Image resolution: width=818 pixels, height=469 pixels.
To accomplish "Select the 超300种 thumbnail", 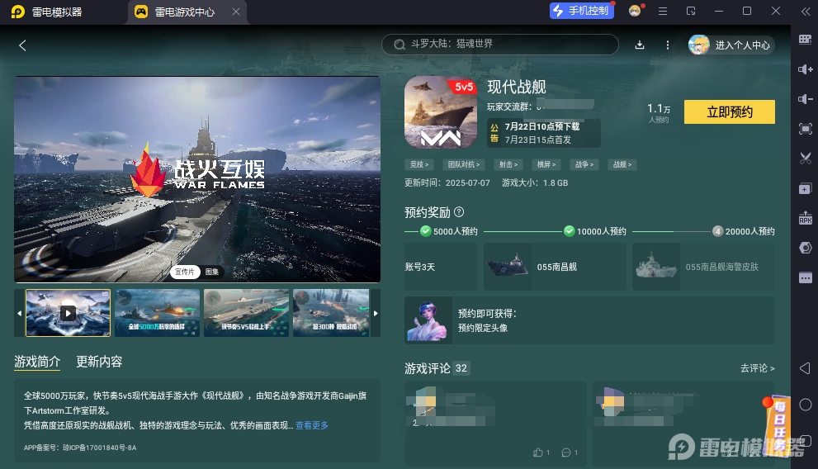I will [x=331, y=313].
